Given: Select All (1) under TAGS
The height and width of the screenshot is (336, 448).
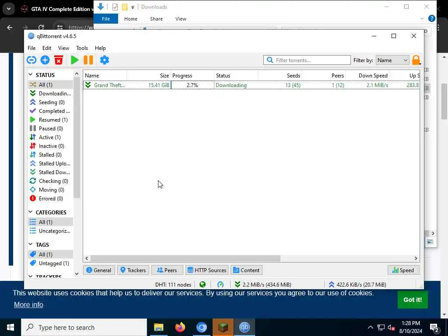Looking at the screenshot, I should click(x=51, y=254).
